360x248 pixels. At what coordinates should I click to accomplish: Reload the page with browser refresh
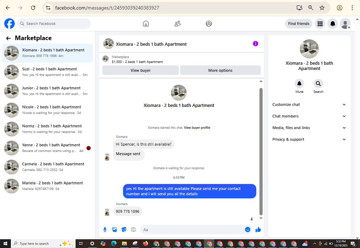click(x=33, y=8)
